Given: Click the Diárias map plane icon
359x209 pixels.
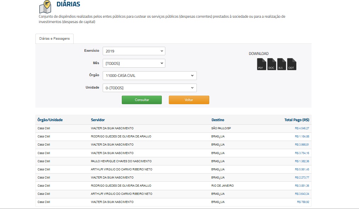Looking at the screenshot, I should click(x=45, y=6).
